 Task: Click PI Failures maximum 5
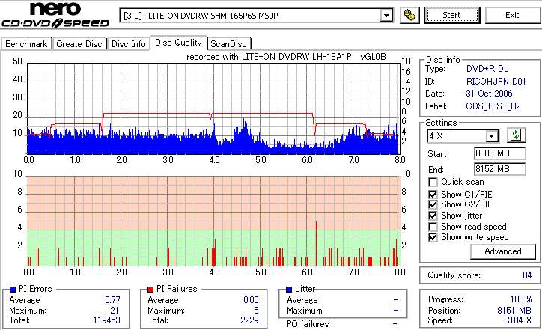(x=256, y=311)
